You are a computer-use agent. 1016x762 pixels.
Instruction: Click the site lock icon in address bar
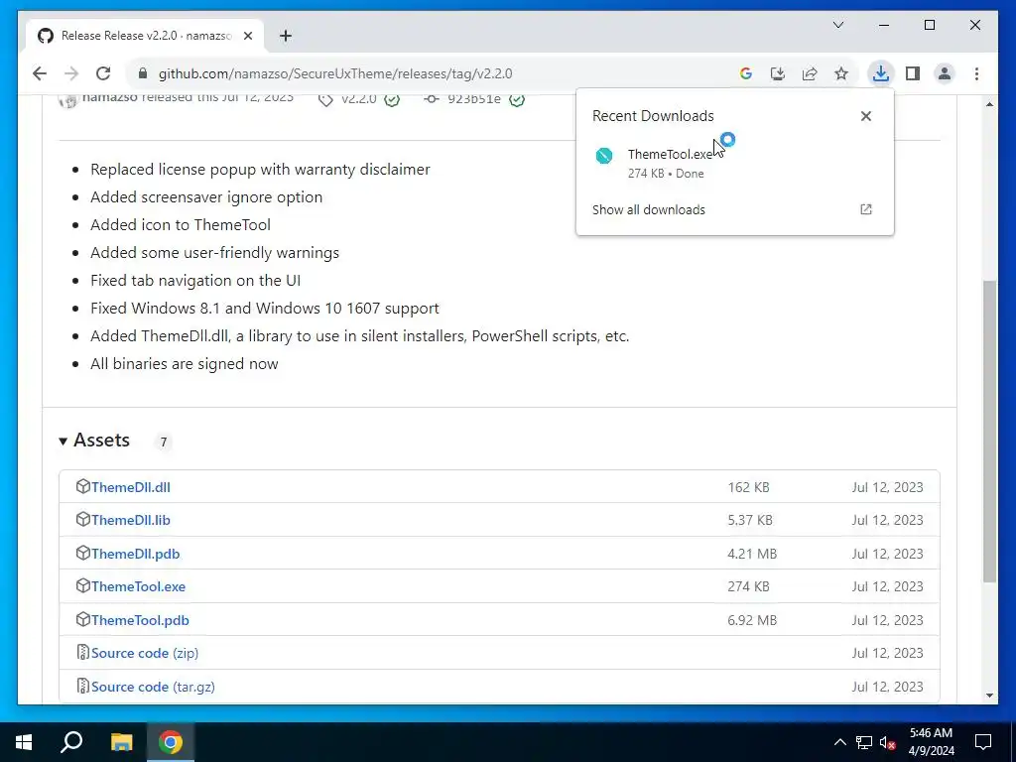(143, 73)
